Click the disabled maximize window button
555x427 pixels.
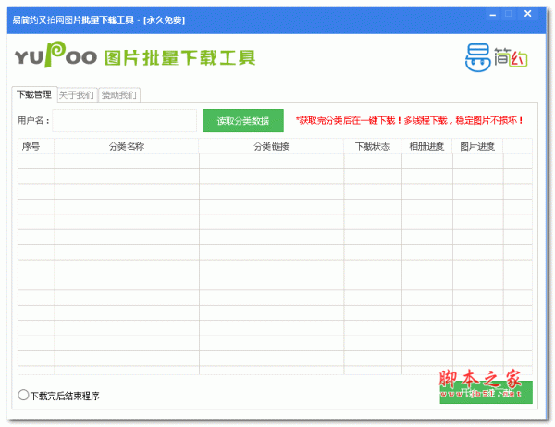click(508, 14)
